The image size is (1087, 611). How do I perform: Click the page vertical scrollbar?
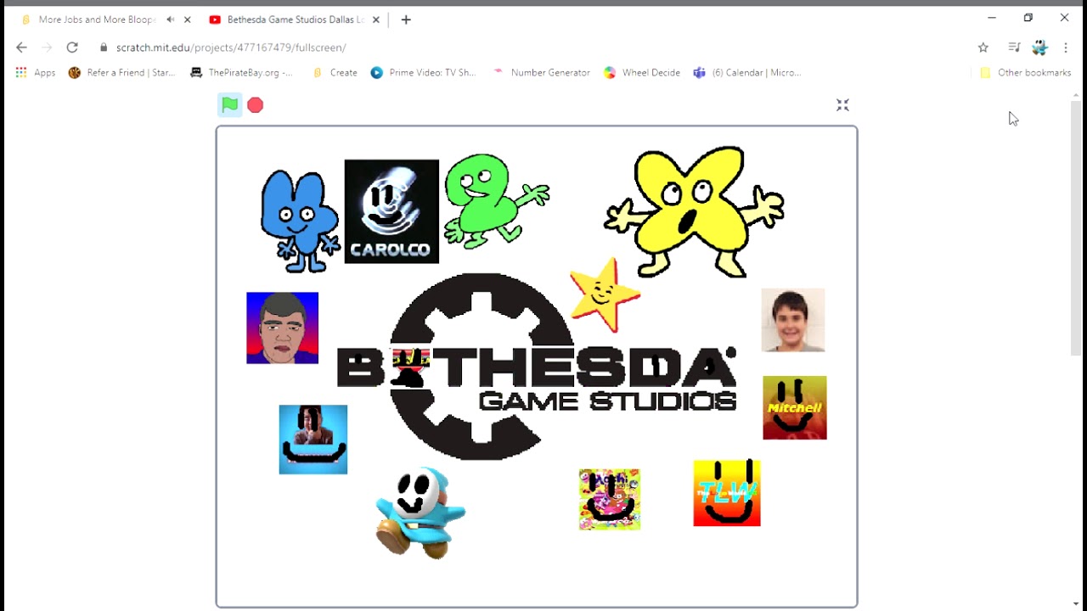pyautogui.click(x=1076, y=227)
